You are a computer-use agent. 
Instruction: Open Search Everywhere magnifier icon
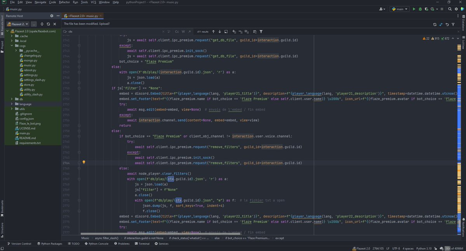pyautogui.click(x=450, y=9)
